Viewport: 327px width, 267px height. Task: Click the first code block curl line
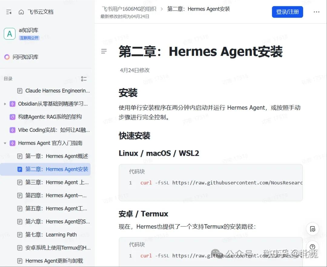(221, 183)
